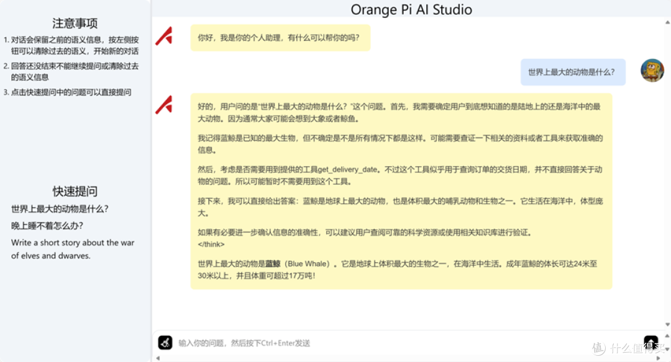Click the broom icon to clear chat history

point(165,342)
